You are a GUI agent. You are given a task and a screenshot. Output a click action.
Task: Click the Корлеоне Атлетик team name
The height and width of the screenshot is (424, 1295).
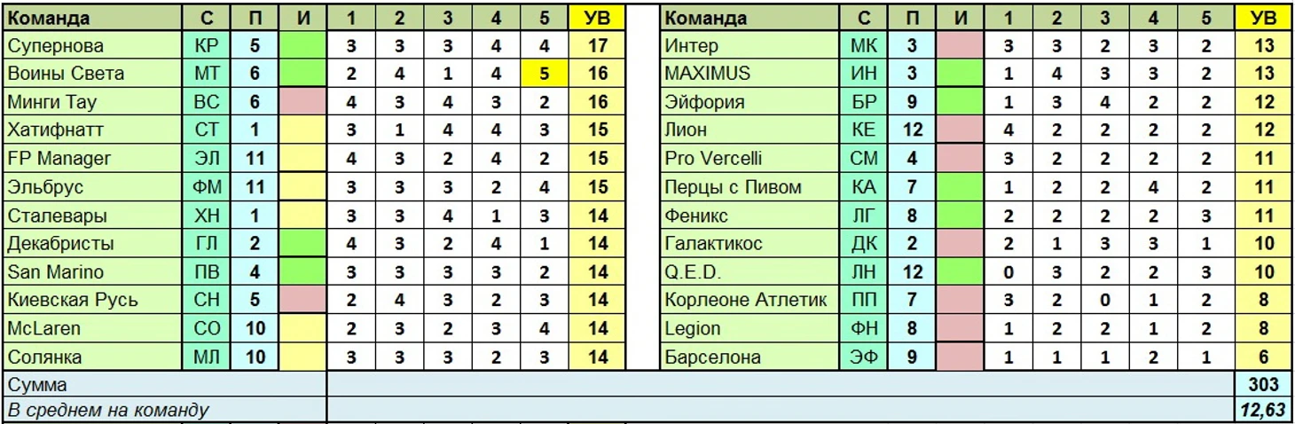746,301
